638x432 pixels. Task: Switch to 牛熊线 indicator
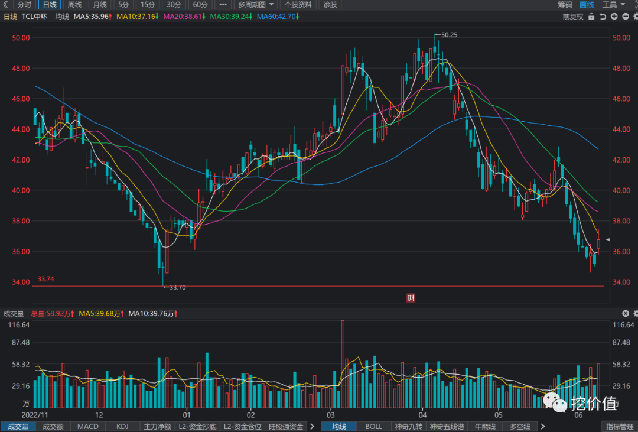[x=485, y=427]
